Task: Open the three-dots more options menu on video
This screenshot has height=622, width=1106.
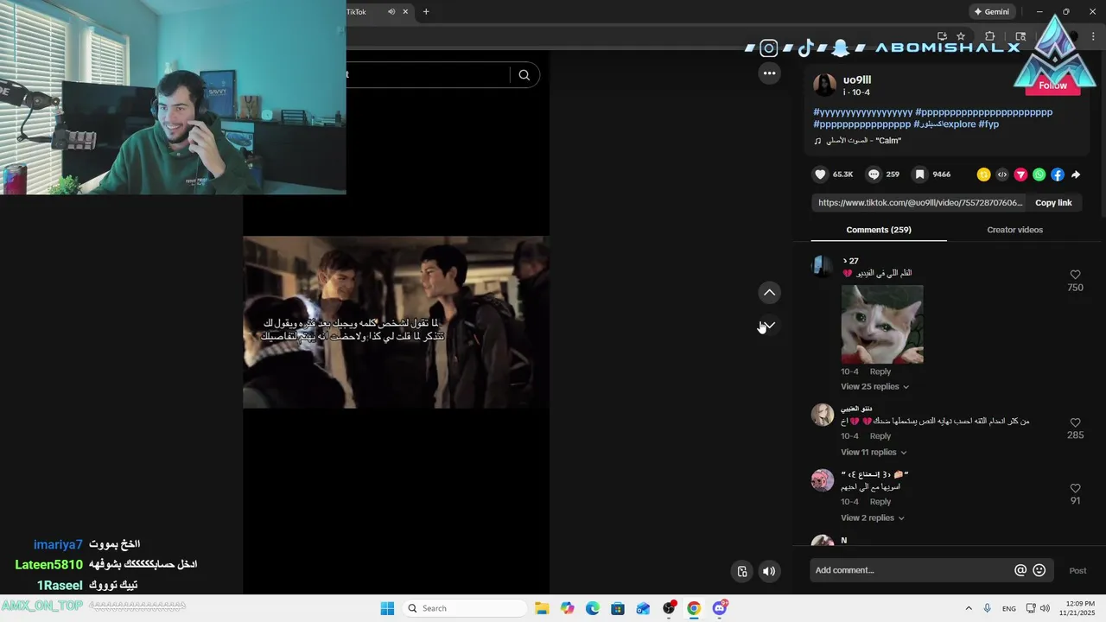Action: 769,73
